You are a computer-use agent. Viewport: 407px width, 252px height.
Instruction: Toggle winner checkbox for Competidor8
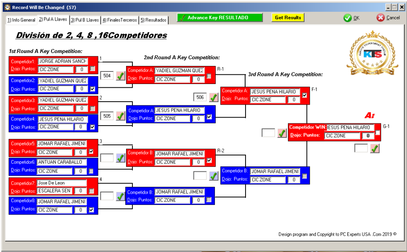(x=91, y=210)
